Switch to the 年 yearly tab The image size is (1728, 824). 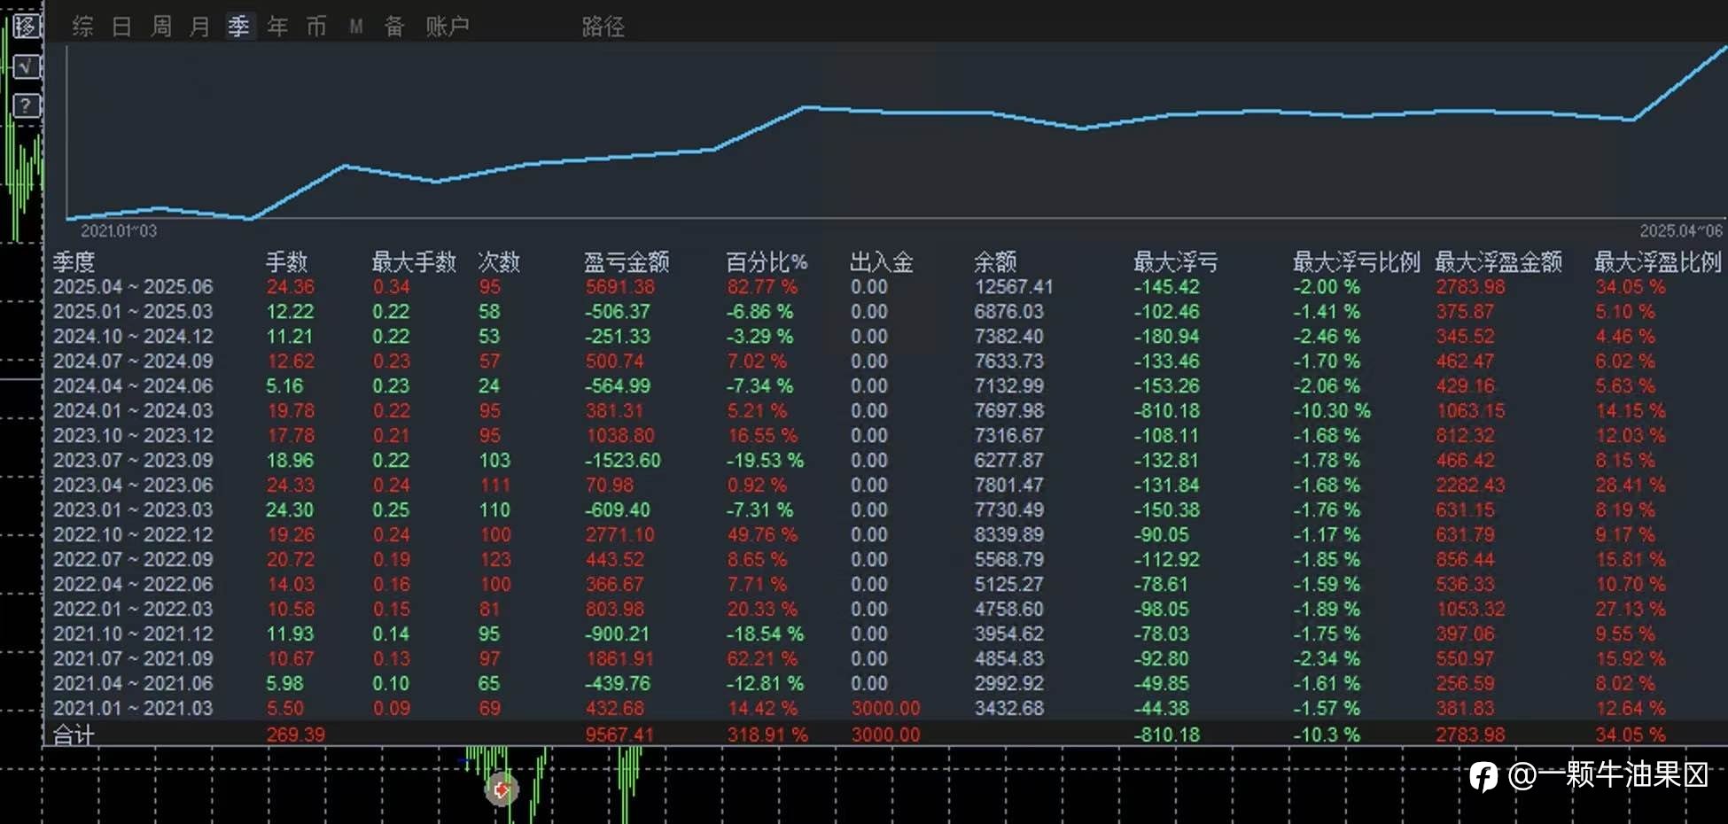pyautogui.click(x=277, y=27)
